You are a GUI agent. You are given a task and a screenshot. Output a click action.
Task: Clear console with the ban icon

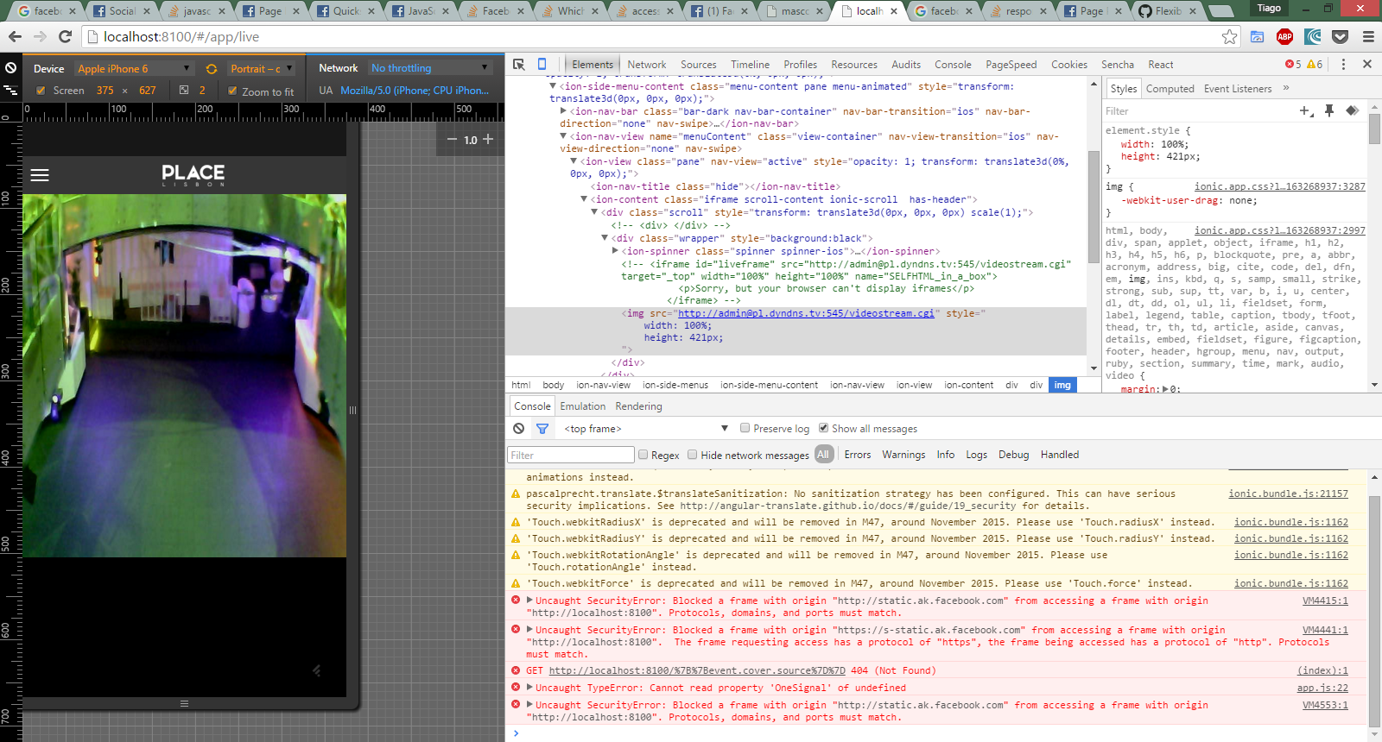point(518,429)
